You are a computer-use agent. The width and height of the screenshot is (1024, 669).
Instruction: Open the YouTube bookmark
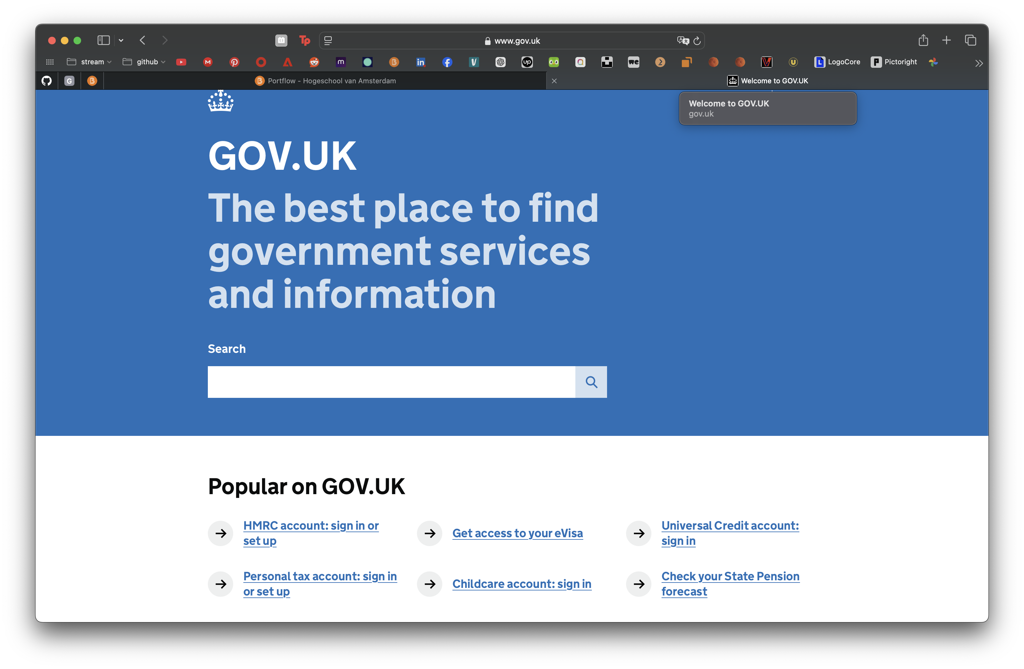tap(181, 62)
